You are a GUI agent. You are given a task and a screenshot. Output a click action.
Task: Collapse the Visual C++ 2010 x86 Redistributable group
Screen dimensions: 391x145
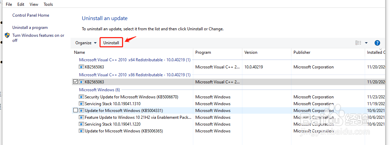[x=135, y=75]
